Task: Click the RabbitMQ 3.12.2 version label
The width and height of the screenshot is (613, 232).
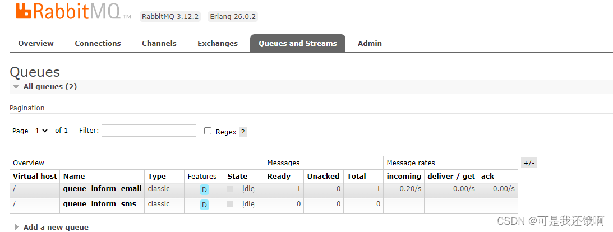Action: point(170,16)
